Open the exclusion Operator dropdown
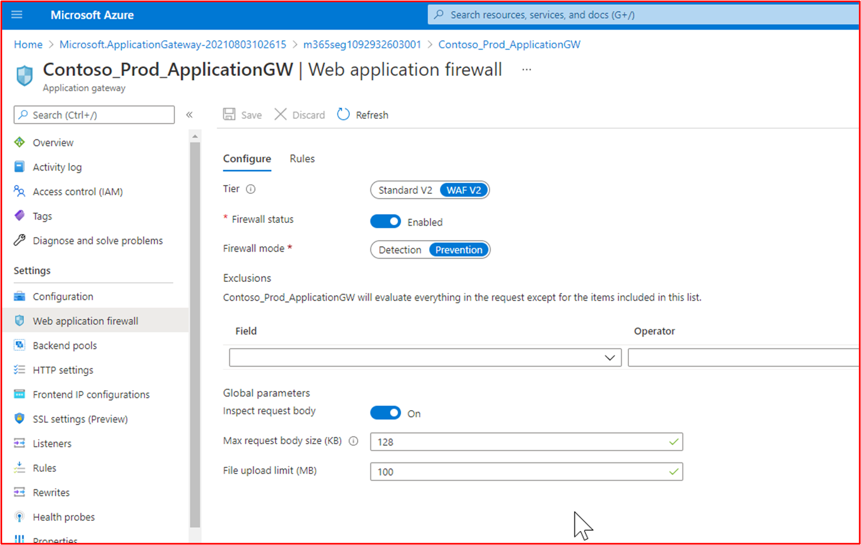This screenshot has width=861, height=545. 743,357
